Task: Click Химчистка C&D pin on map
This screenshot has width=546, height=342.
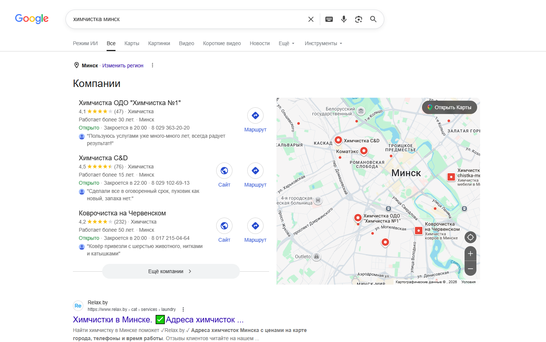Action: pyautogui.click(x=338, y=140)
